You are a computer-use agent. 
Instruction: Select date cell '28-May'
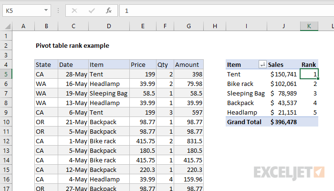point(73,74)
